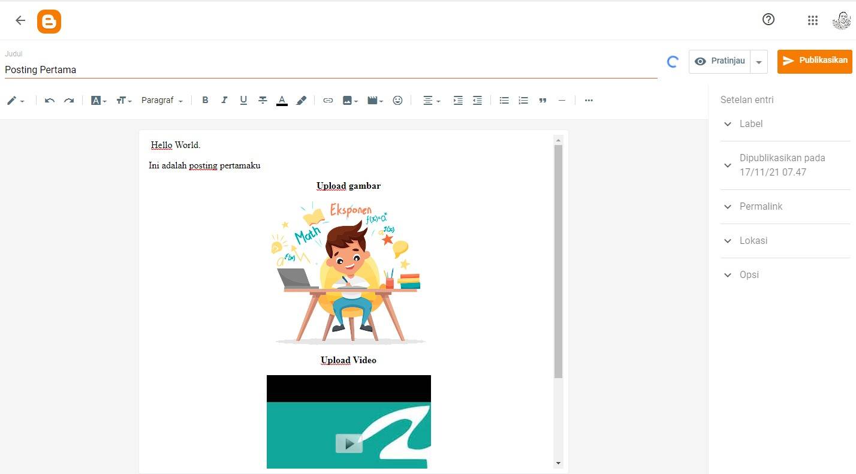Open the Google apps grid icon
This screenshot has height=474, width=856.
(x=812, y=20)
